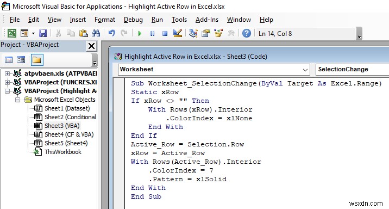Select Sheet2 (Conditional in project tree
This screenshot has height=209, width=389.
[70, 117]
